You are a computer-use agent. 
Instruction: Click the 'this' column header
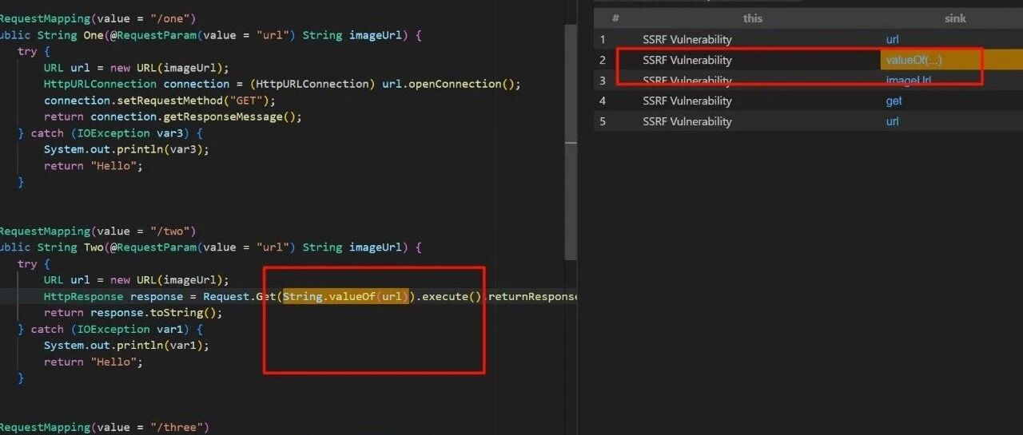click(x=752, y=18)
